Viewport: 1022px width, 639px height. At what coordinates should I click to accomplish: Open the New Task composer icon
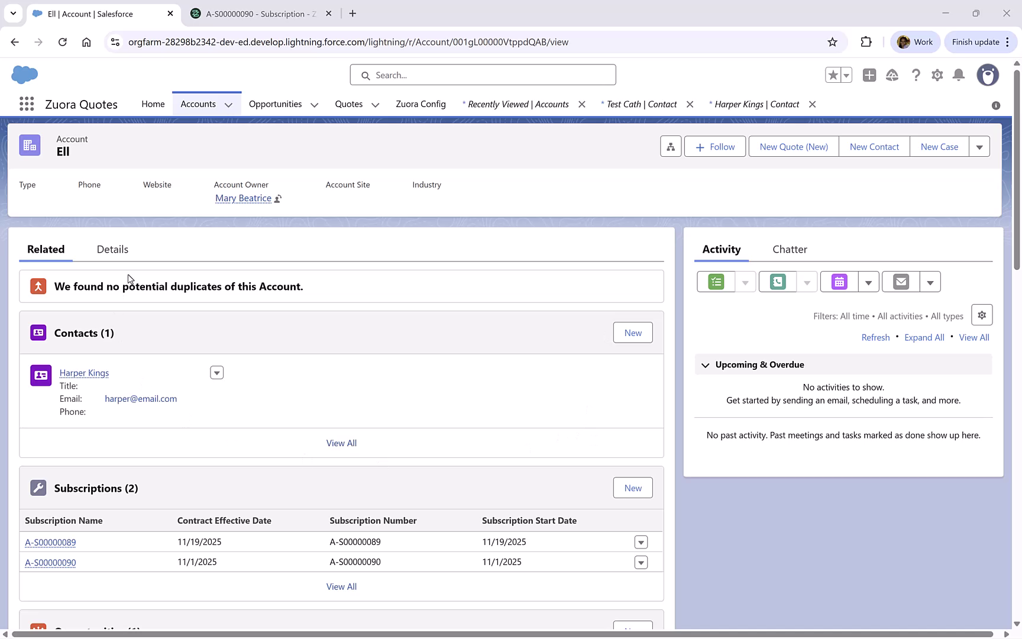(715, 282)
